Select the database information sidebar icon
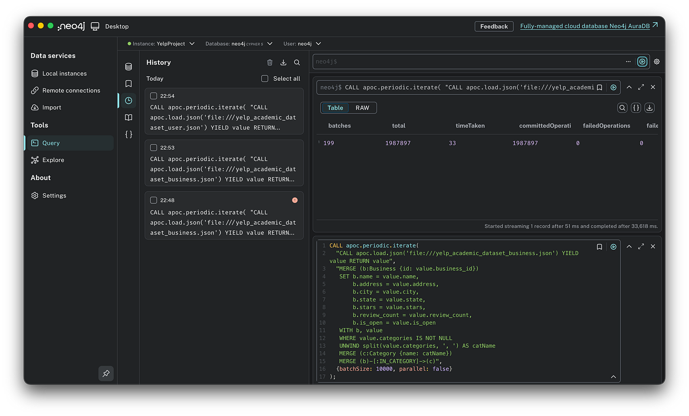 coord(128,67)
